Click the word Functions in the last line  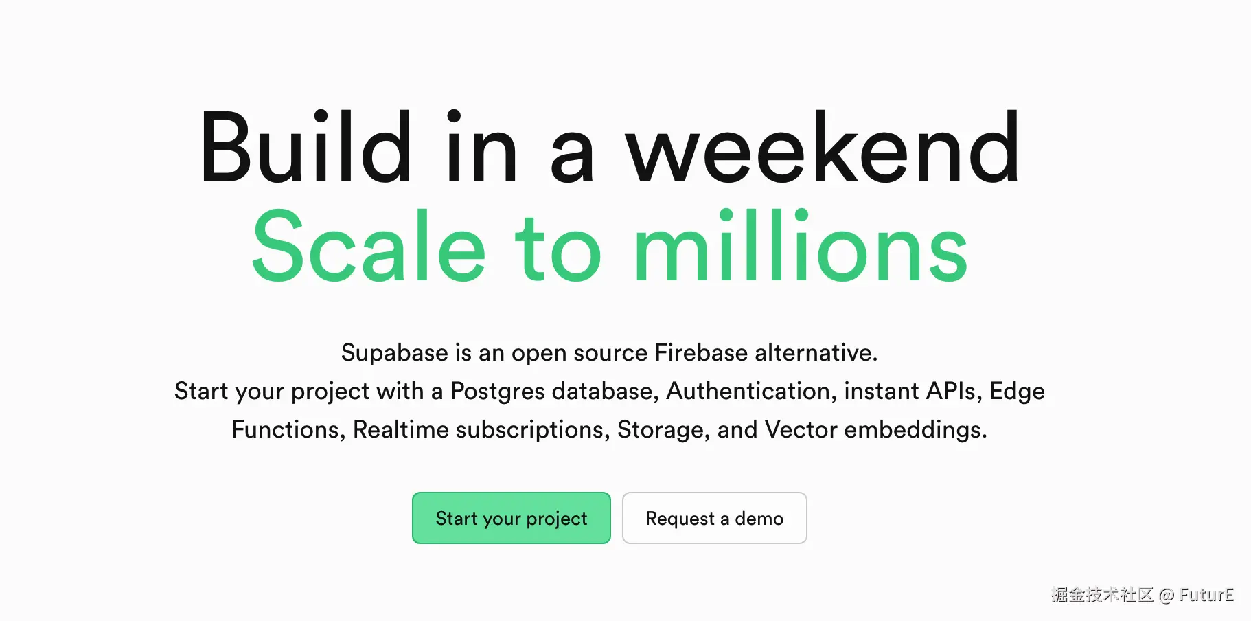pos(288,430)
